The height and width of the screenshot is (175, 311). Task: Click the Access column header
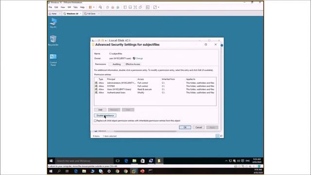(140, 79)
